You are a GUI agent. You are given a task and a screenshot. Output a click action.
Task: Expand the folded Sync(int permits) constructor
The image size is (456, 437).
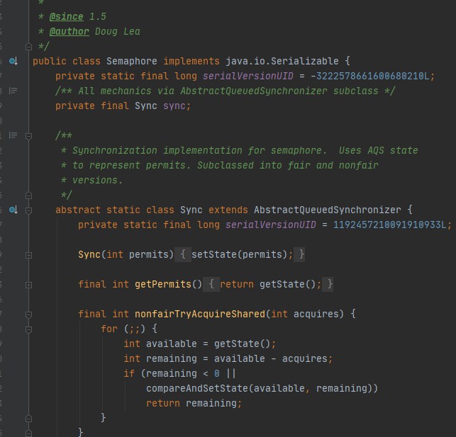click(x=28, y=254)
